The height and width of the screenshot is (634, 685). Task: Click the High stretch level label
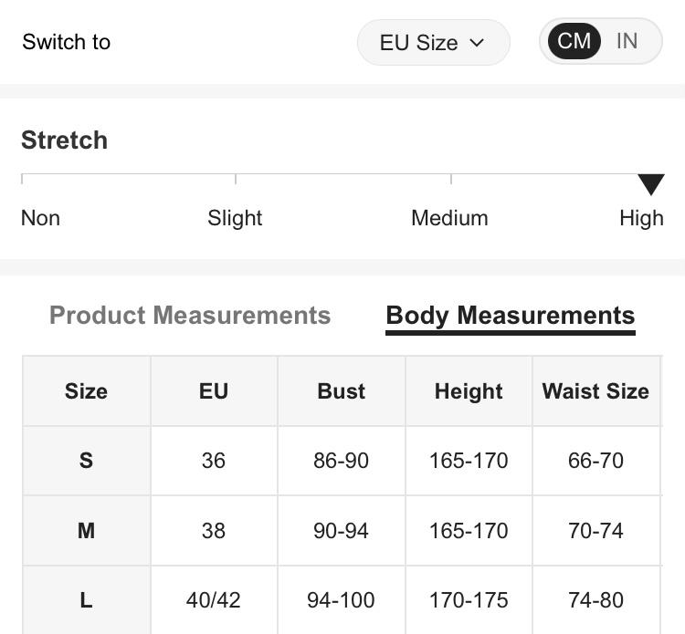(x=641, y=218)
